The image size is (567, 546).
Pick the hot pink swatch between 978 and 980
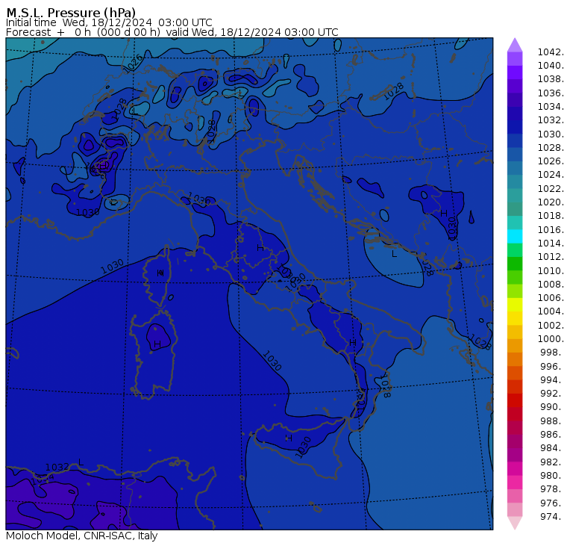(515, 482)
